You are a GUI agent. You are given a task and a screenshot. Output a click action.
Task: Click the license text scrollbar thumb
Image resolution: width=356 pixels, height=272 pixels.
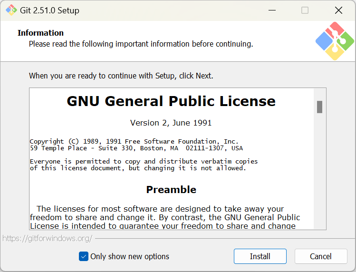(319, 107)
